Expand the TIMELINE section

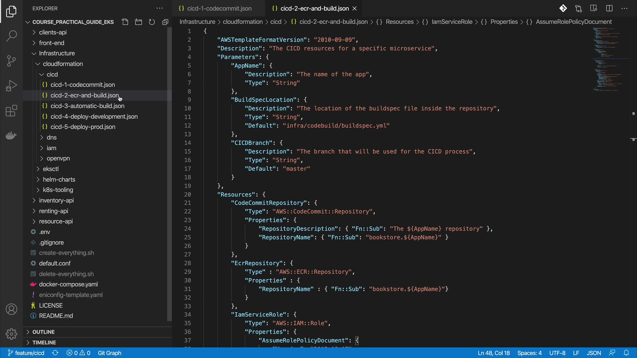pos(44,342)
